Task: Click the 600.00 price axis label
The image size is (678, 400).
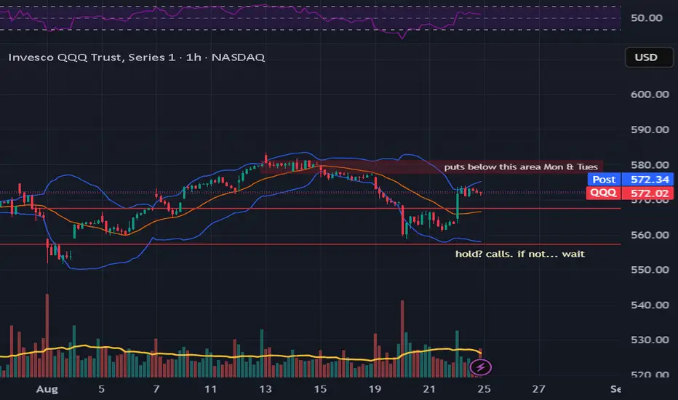Action: 650,95
